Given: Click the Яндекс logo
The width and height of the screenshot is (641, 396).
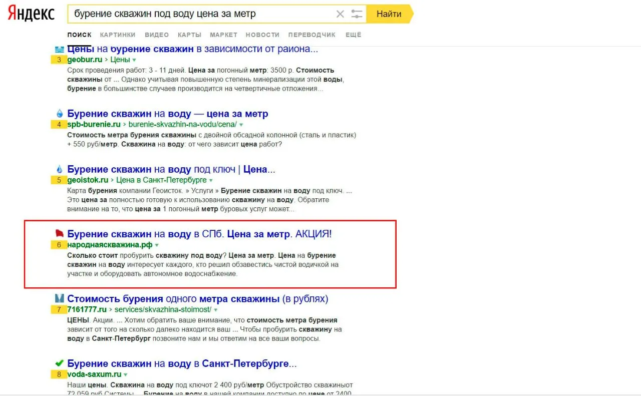Looking at the screenshot, I should point(31,14).
